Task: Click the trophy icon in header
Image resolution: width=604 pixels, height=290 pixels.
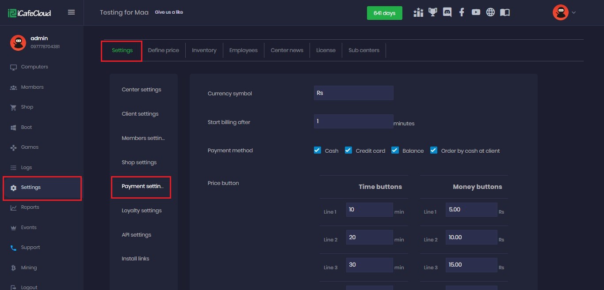Action: pos(432,12)
